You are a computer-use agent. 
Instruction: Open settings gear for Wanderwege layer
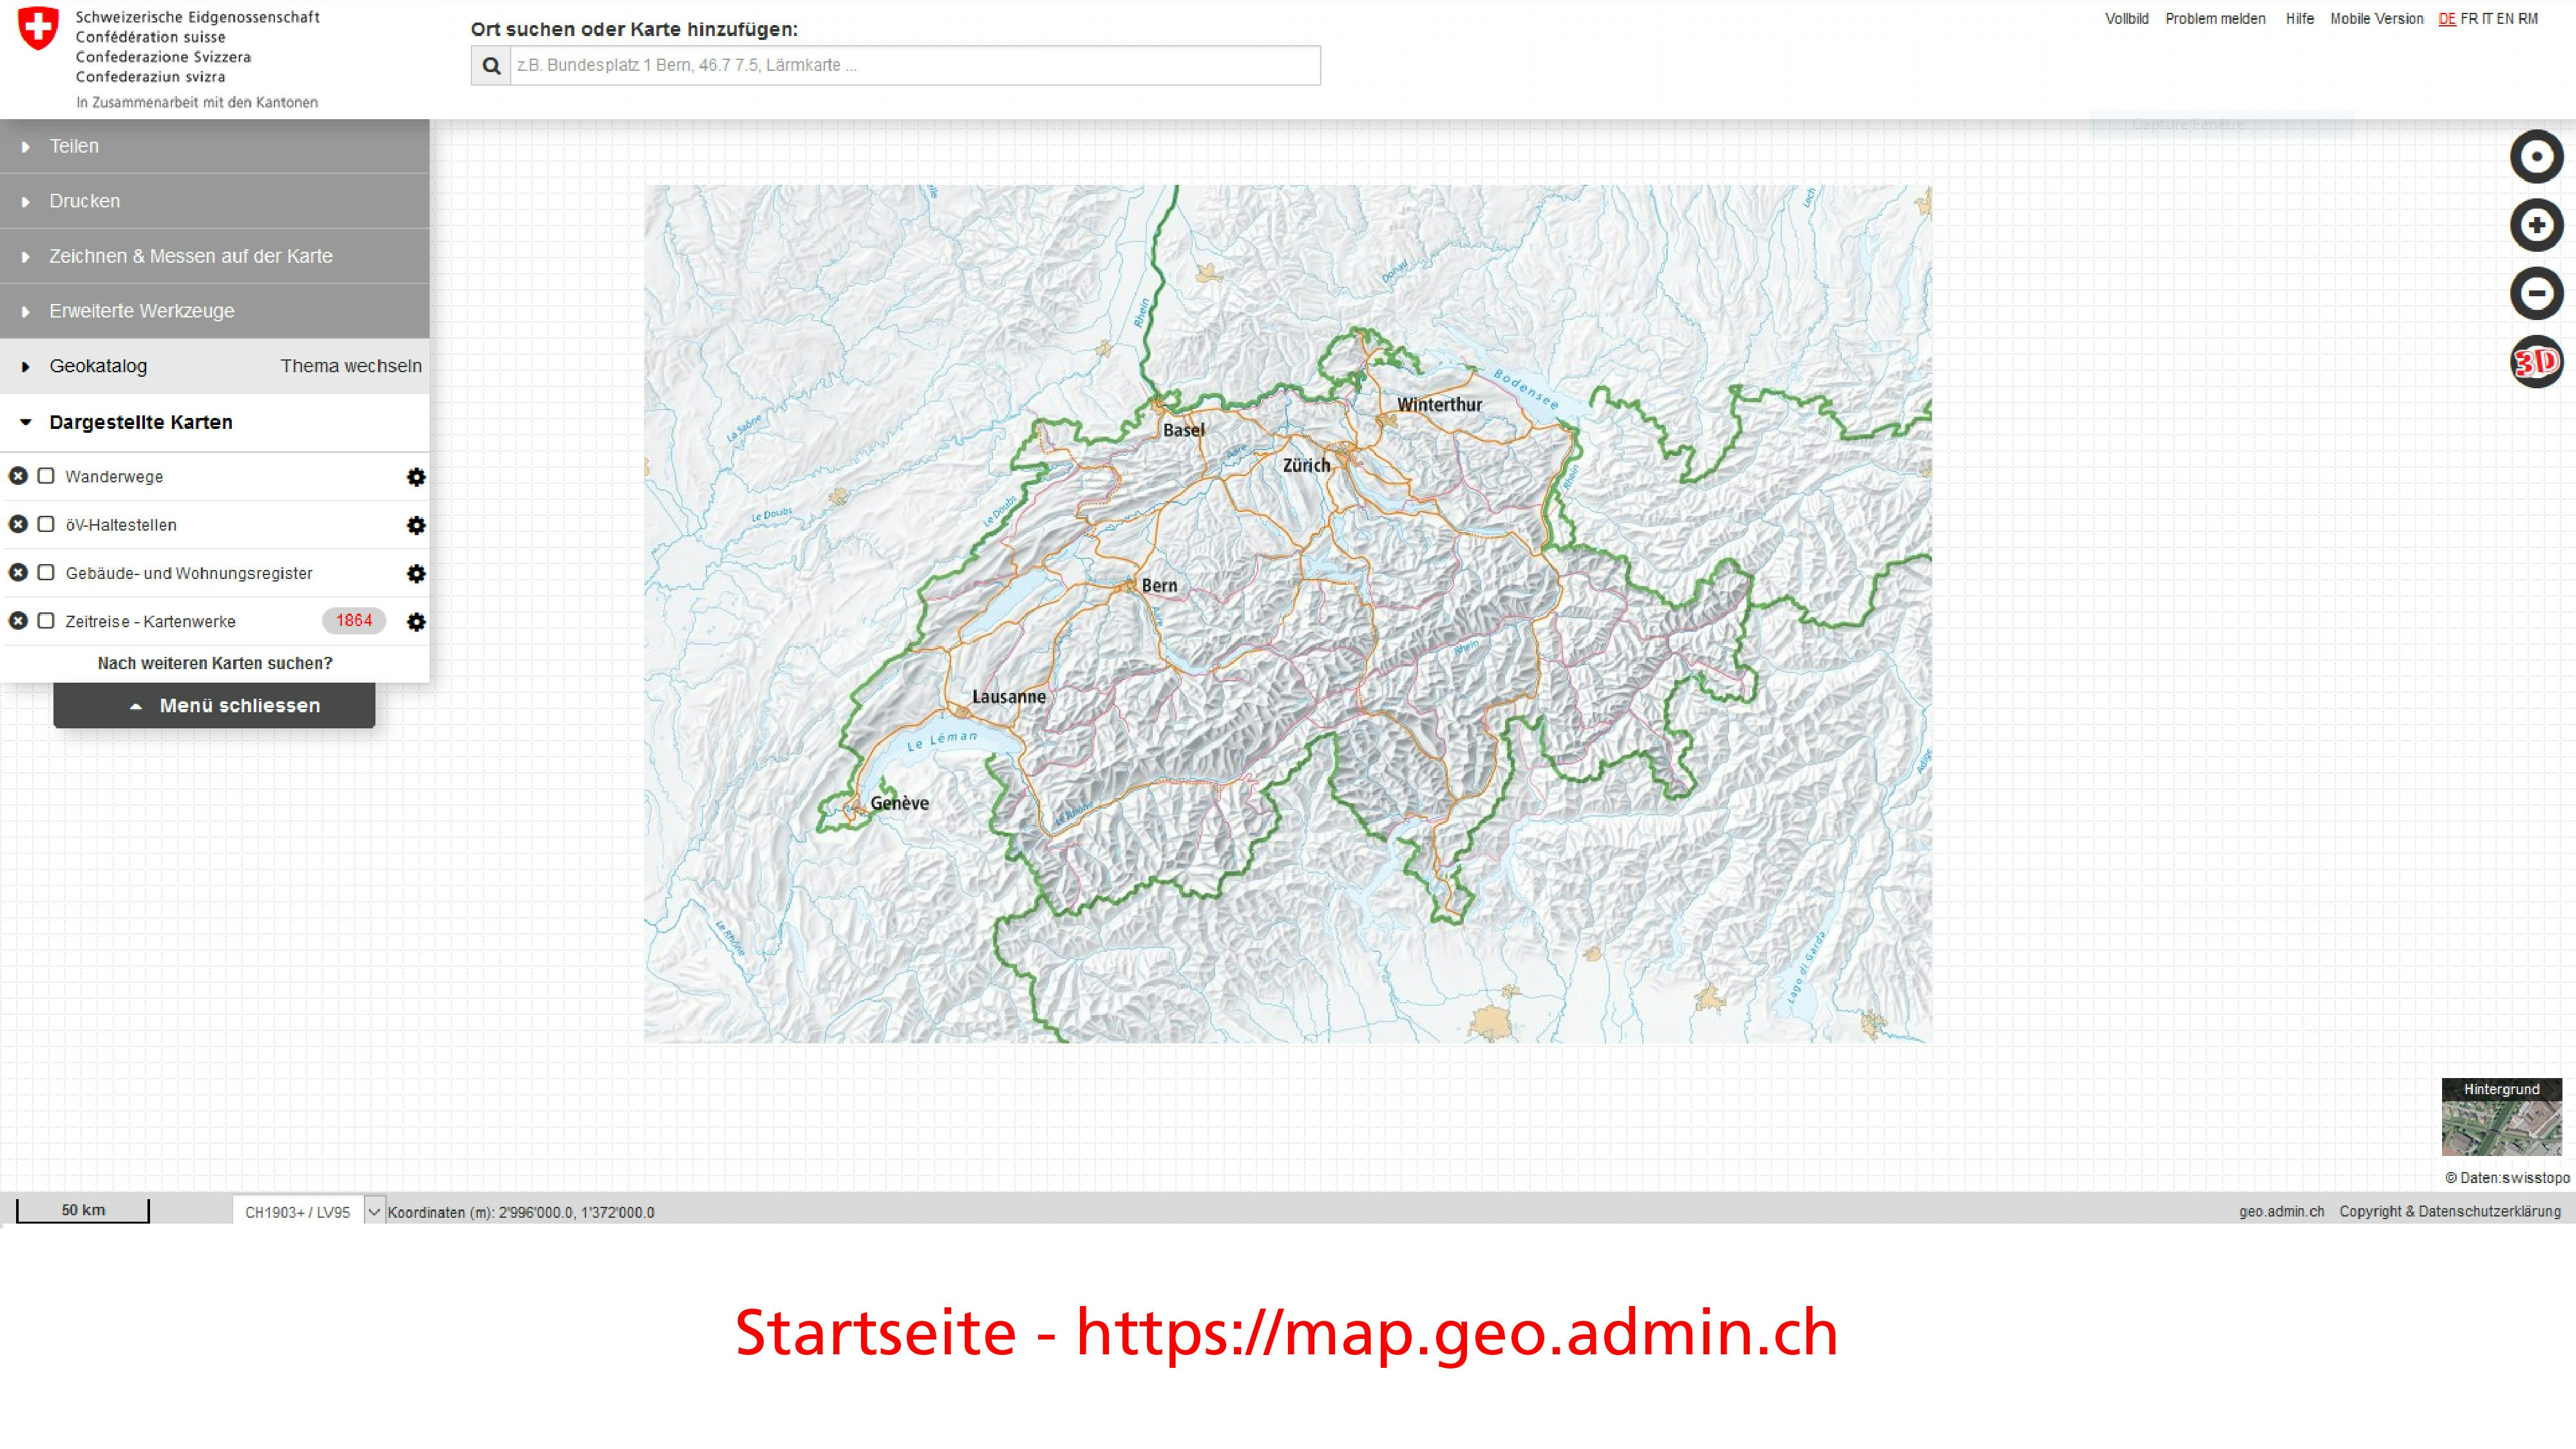(416, 477)
